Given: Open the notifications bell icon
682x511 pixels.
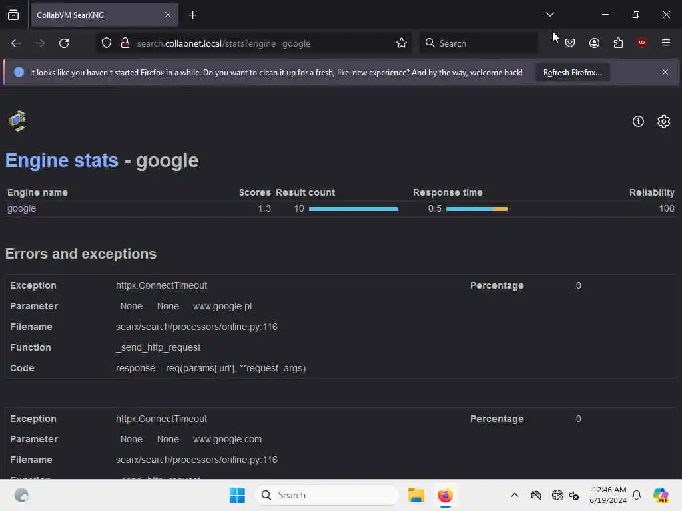Looking at the screenshot, I should (x=637, y=495).
